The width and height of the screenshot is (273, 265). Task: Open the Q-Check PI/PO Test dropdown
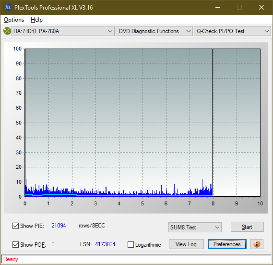[232, 31]
